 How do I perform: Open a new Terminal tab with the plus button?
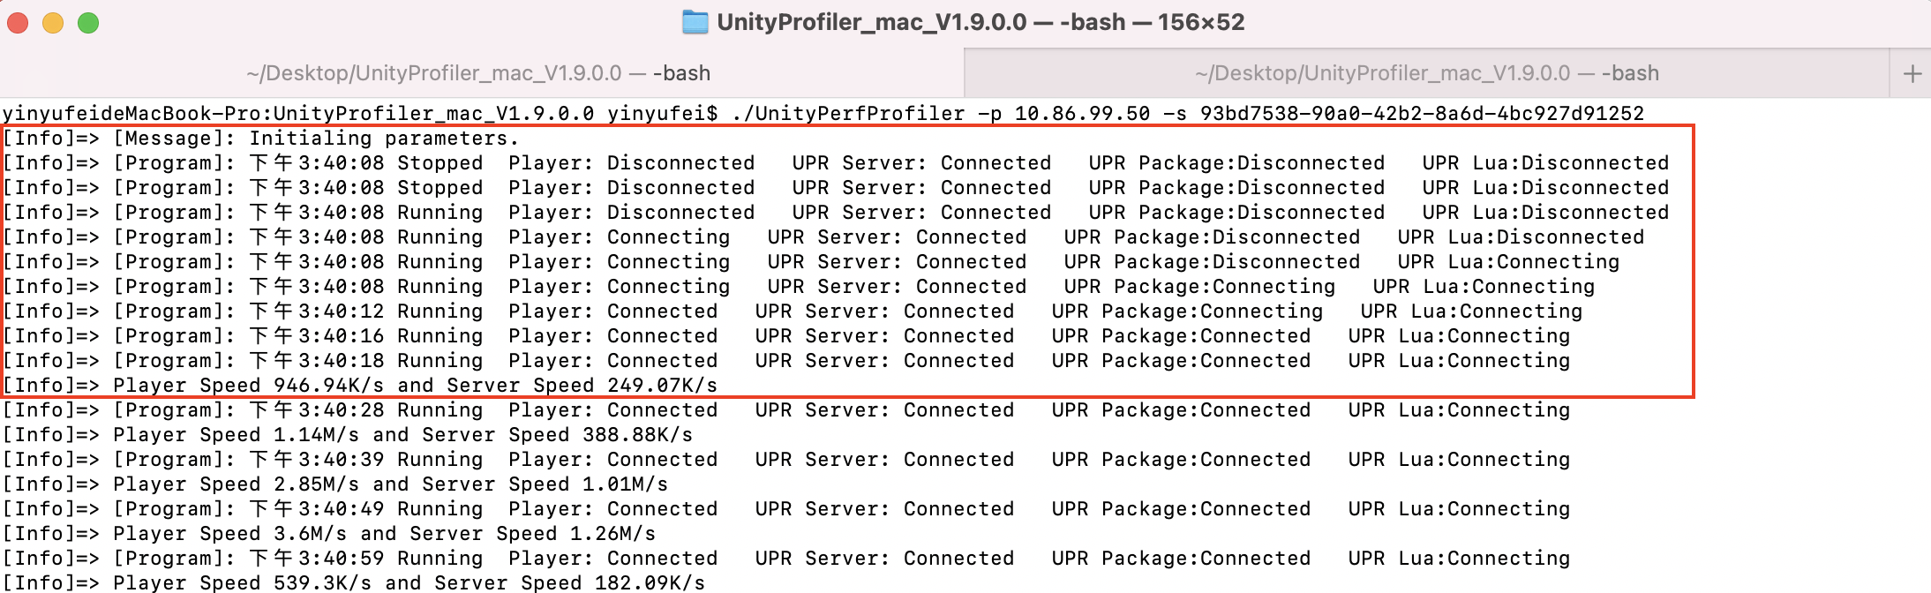[1913, 72]
